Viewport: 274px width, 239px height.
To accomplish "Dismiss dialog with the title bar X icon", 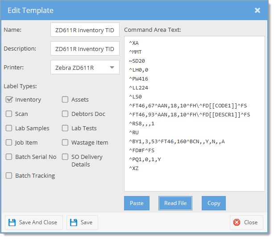I will pos(257,10).
